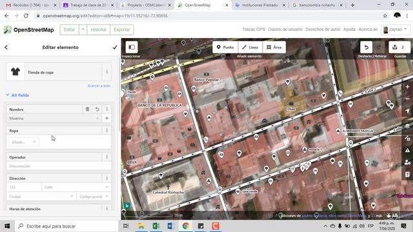Redo the map edit
Viewport: 413px width, 232px height.
coord(379,47)
